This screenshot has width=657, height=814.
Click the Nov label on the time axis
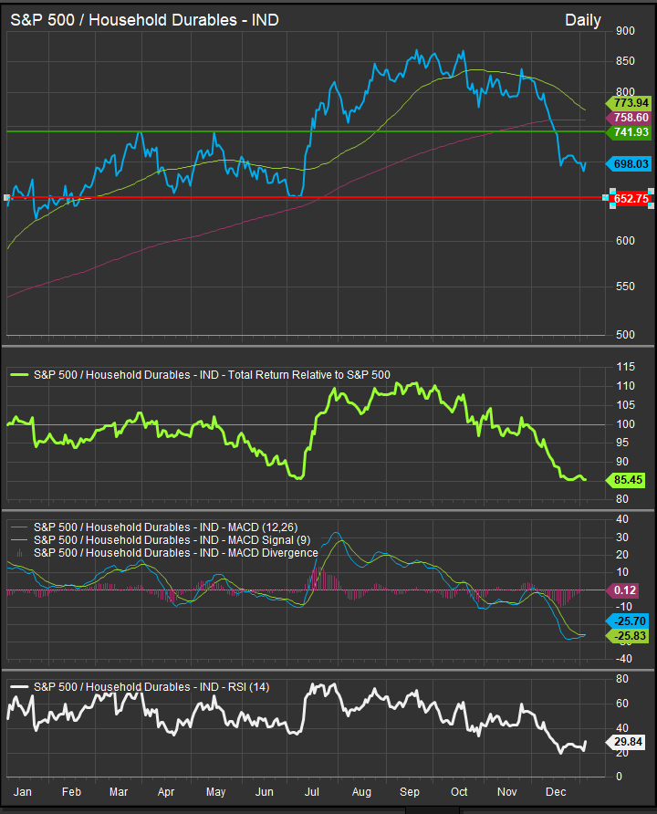point(506,792)
